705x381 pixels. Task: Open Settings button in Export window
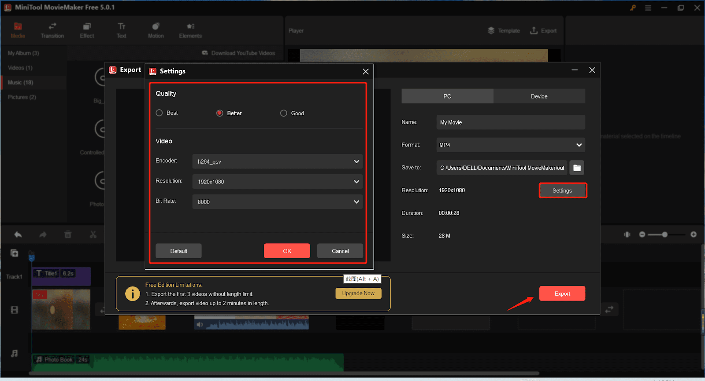pyautogui.click(x=563, y=190)
